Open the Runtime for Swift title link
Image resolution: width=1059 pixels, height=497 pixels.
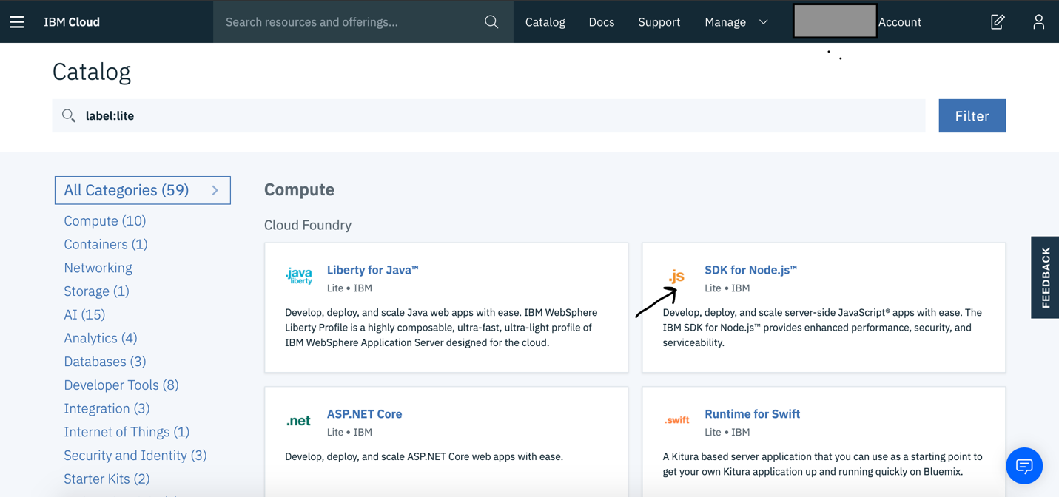752,414
